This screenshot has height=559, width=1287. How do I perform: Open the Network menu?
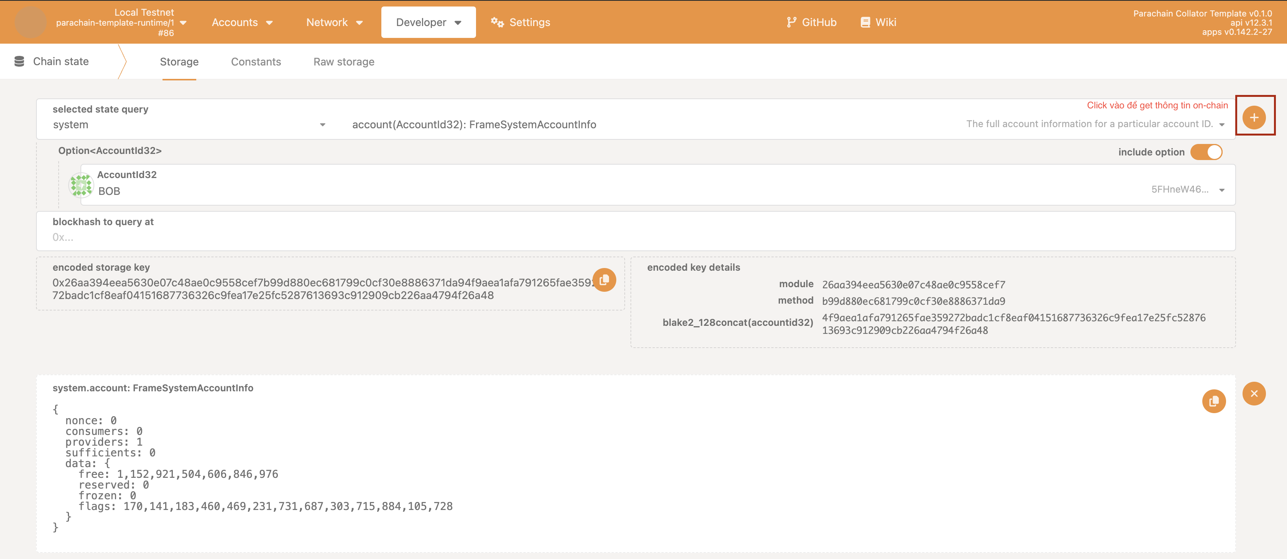click(x=334, y=23)
